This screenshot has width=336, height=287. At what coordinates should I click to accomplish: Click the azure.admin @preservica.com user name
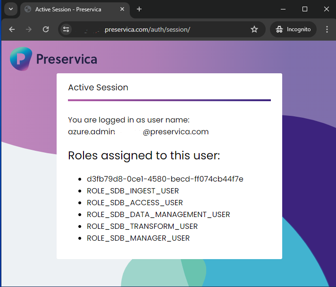(138, 131)
